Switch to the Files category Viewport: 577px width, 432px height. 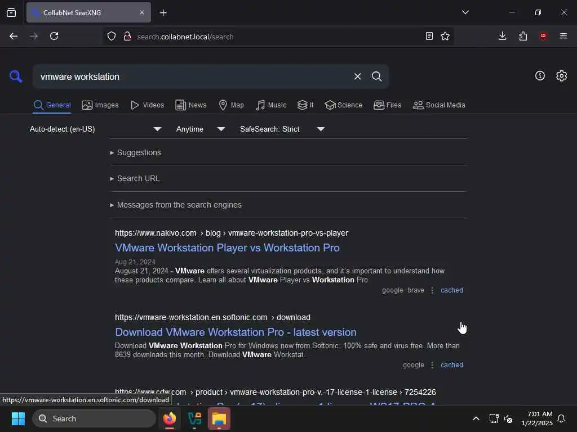pos(387,105)
